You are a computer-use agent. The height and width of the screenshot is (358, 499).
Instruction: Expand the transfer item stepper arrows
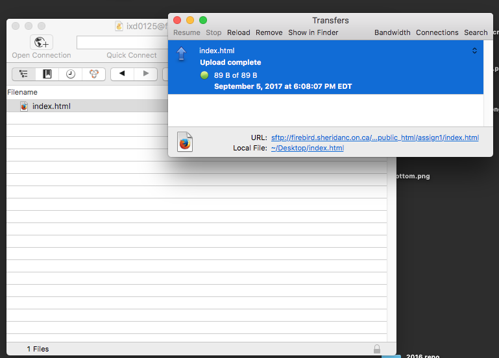point(474,51)
